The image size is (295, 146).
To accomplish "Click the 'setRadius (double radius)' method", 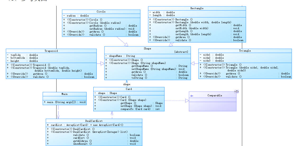I will [107, 29].
